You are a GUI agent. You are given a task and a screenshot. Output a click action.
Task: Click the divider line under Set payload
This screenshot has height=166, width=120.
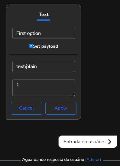(44, 55)
